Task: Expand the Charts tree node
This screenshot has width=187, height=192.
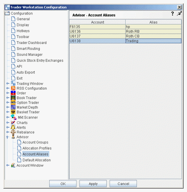Action: (8, 123)
